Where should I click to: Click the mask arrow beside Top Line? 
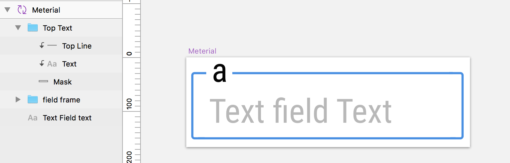[x=42, y=46]
